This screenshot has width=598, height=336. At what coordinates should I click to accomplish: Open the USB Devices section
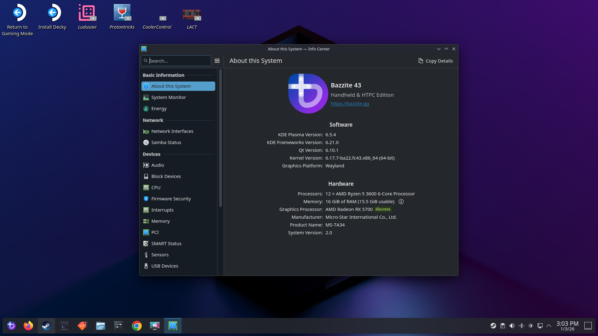pyautogui.click(x=164, y=266)
